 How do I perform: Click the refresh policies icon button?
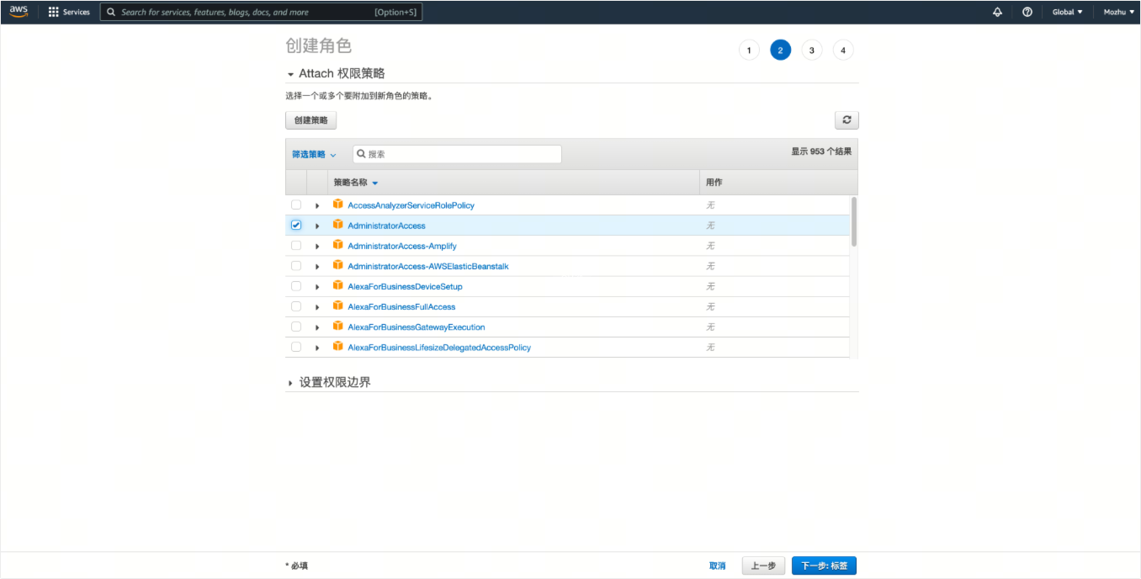click(x=846, y=120)
